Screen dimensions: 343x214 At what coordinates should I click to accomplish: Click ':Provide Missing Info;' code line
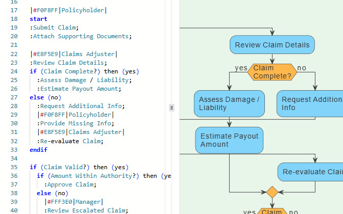tap(76, 123)
